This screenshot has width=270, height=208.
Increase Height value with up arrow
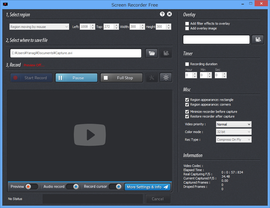[x=169, y=25]
